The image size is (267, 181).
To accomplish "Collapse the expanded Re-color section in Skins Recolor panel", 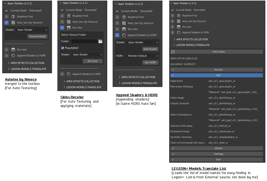I will click(62, 27).
